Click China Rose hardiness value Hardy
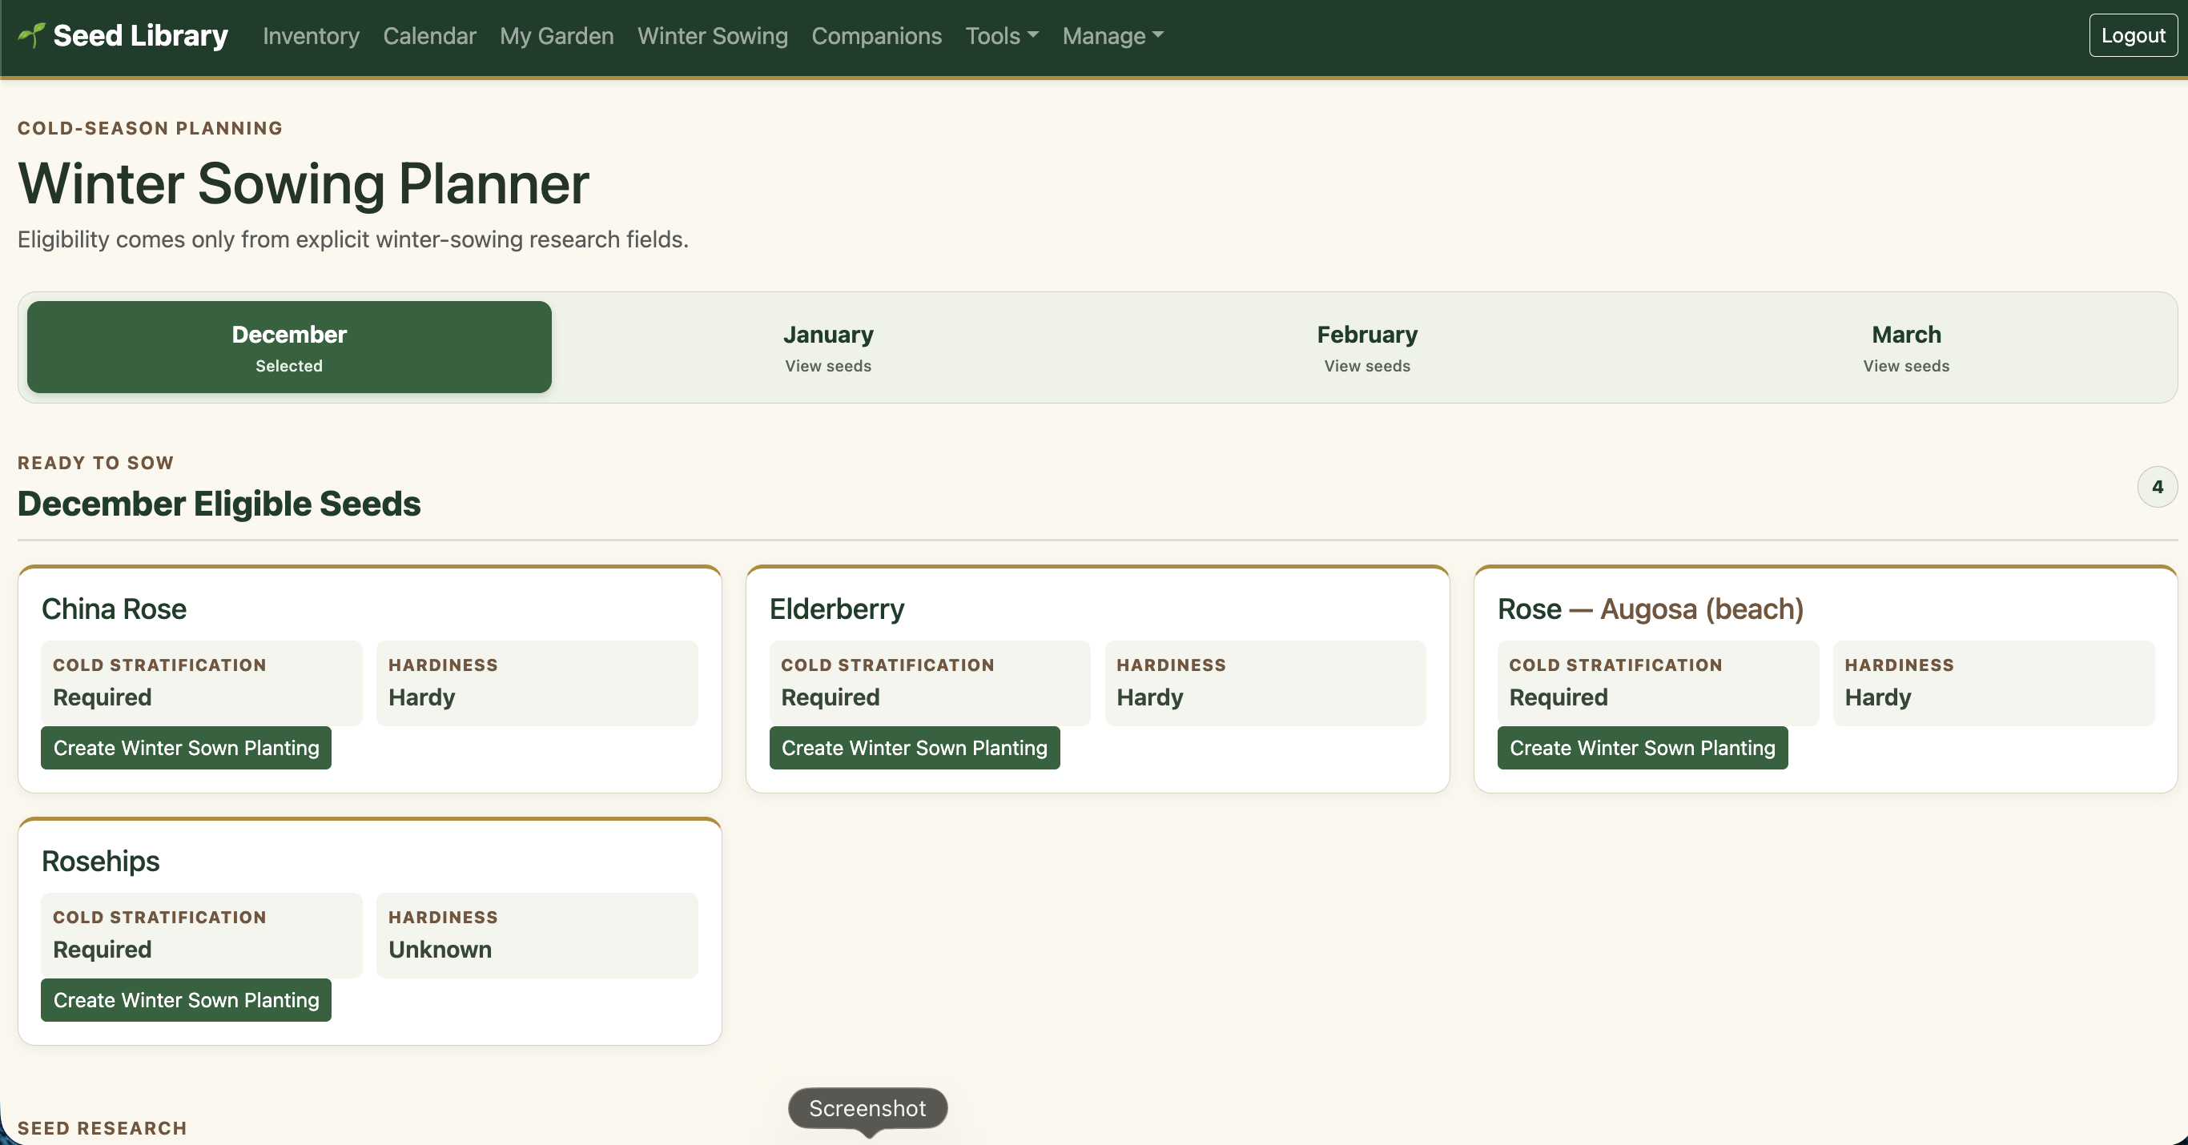Image resolution: width=2188 pixels, height=1145 pixels. (421, 697)
